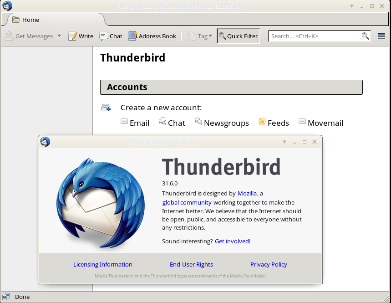This screenshot has width=391, height=303.
Task: Click the Email account creation icon
Action: click(x=124, y=122)
